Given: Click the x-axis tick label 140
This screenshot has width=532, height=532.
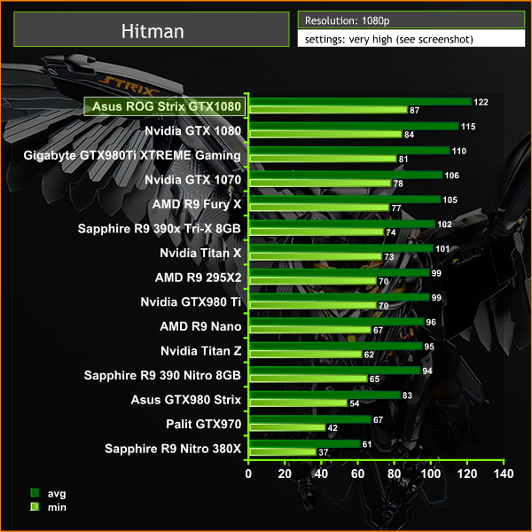Looking at the screenshot, I should pyautogui.click(x=504, y=473).
